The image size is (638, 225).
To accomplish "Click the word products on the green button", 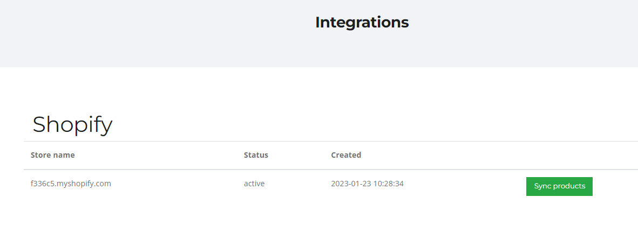I will click(x=568, y=186).
